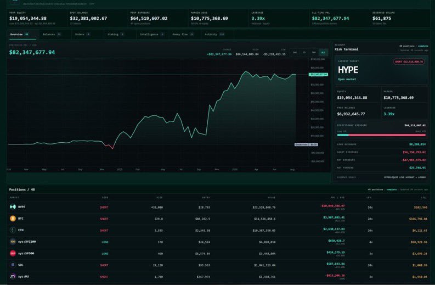Click the Market column header
This screenshot has width=435, height=285.
[x=14, y=198]
